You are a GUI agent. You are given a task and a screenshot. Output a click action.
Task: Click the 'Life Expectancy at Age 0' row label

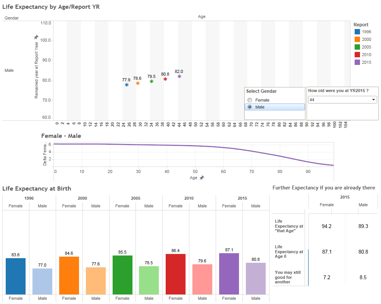pos(289,252)
